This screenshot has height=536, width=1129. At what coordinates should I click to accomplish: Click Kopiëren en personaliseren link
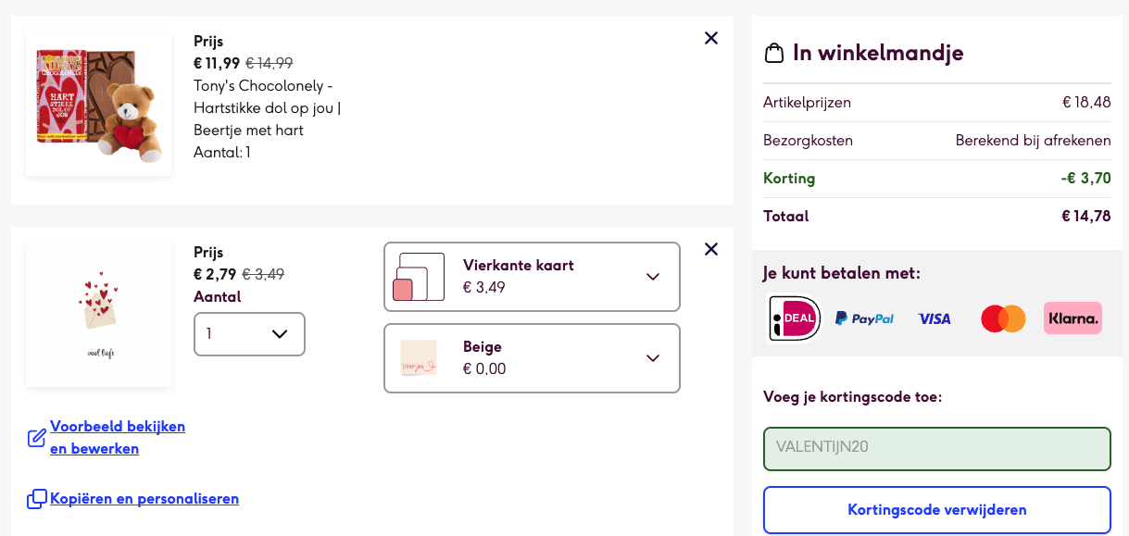point(144,499)
